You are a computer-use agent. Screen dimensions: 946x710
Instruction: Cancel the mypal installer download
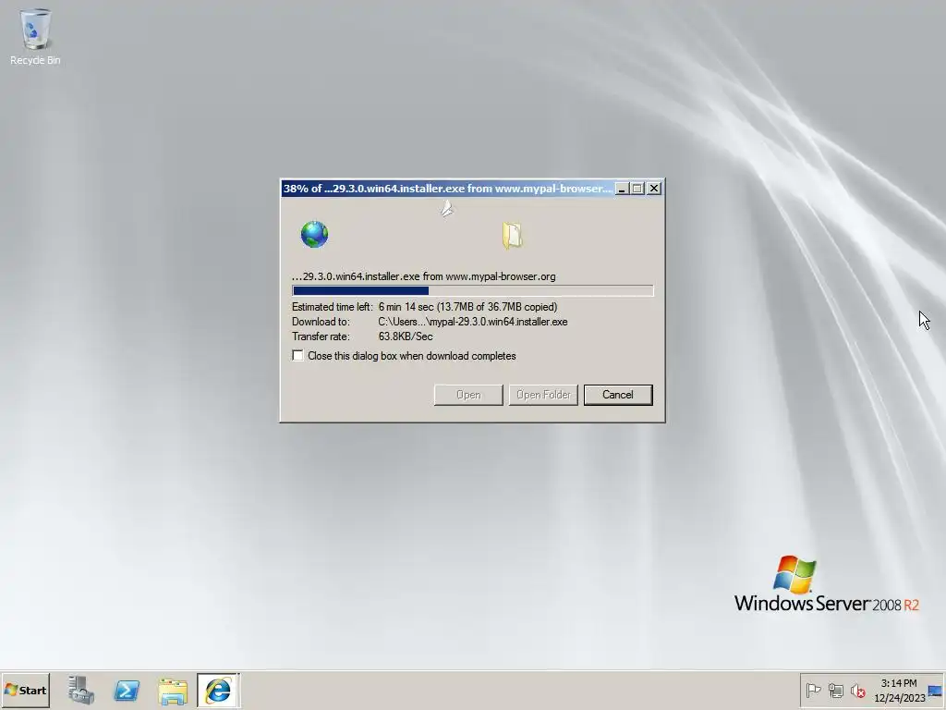click(618, 395)
